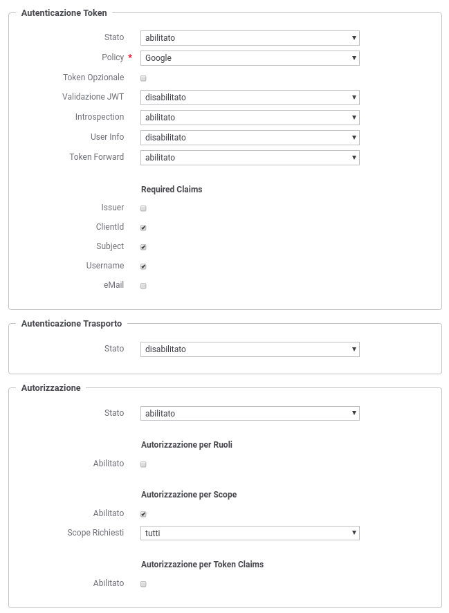Uncheck the ClientId required claim
This screenshot has width=449, height=613.
[143, 228]
